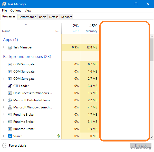154x152 pixels.
Task: Expand Runtime Broker row with 3.1 MB
Action: 4,122
